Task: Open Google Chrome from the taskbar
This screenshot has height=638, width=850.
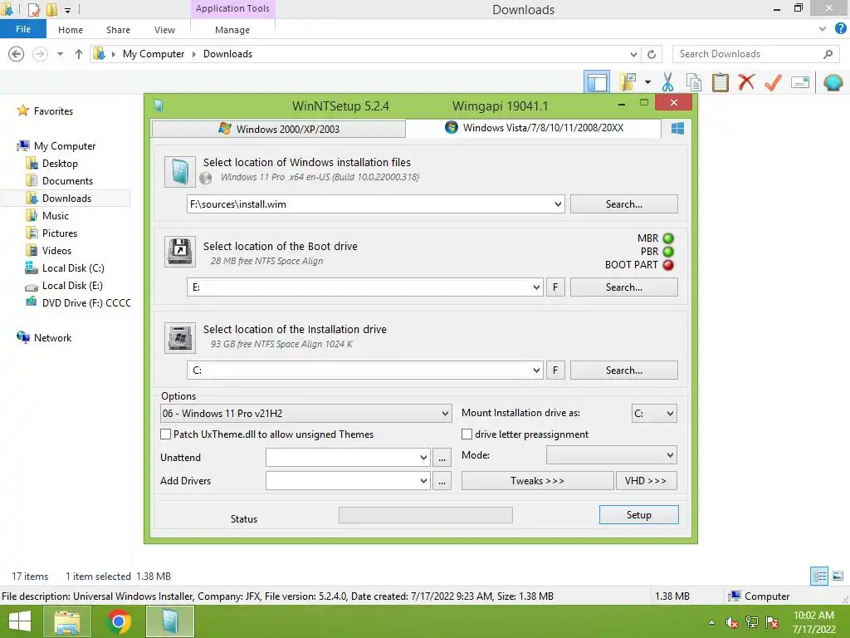Action: tap(119, 621)
